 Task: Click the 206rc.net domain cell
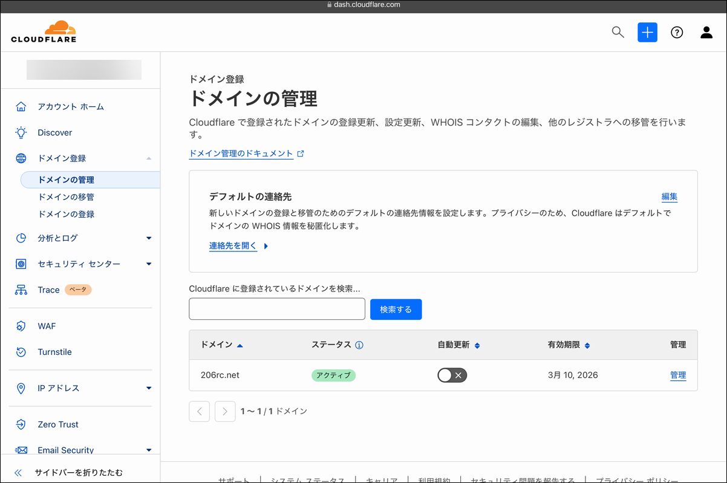pos(220,375)
